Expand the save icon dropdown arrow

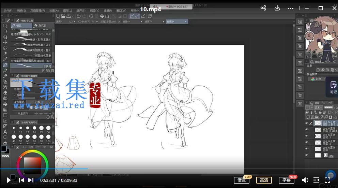tap(73, 16)
